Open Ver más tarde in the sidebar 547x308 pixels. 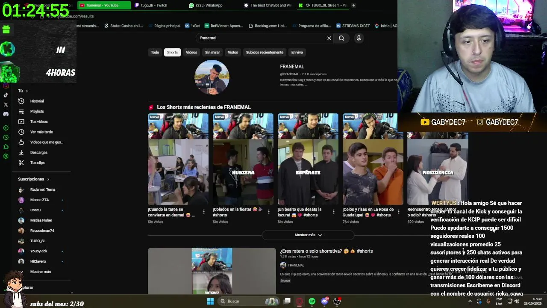tap(41, 132)
